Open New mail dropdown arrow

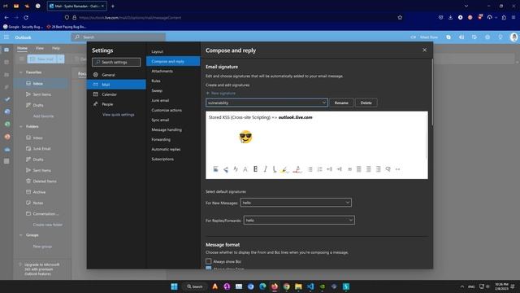(x=61, y=59)
